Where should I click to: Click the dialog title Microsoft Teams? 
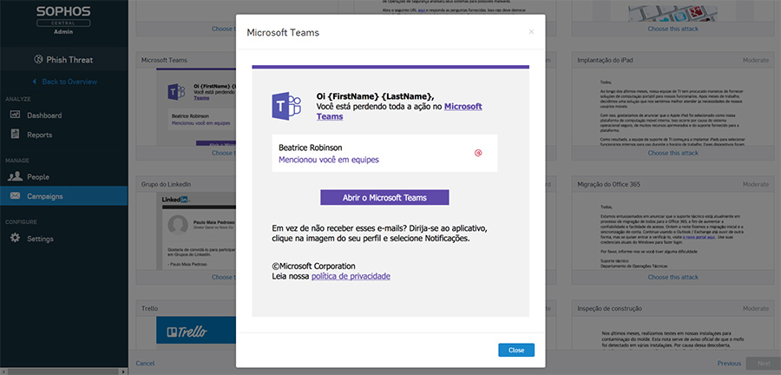pyautogui.click(x=283, y=33)
